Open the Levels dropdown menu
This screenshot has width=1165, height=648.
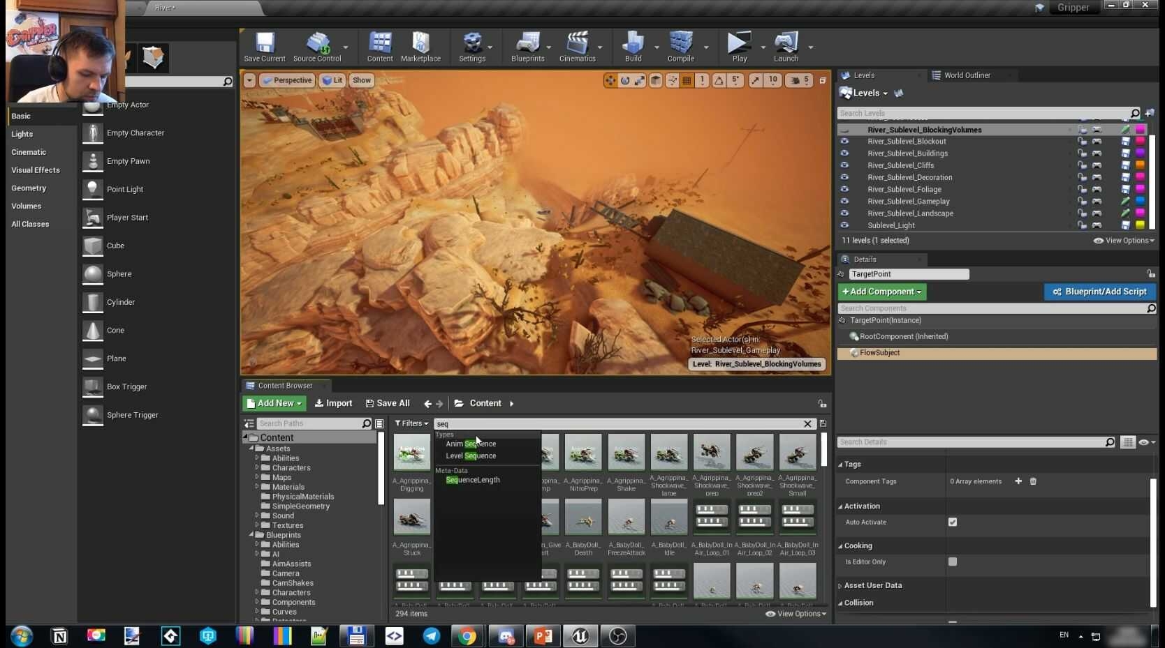coord(863,93)
